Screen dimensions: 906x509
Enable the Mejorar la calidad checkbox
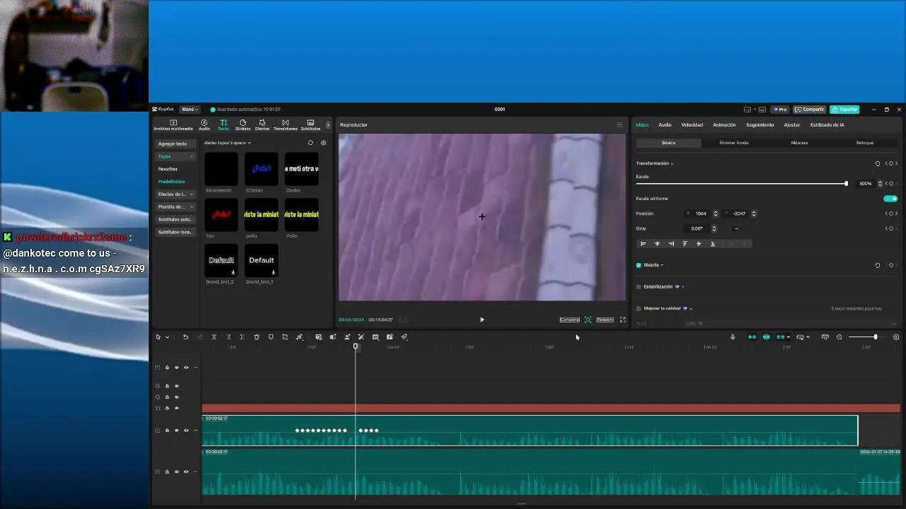638,308
